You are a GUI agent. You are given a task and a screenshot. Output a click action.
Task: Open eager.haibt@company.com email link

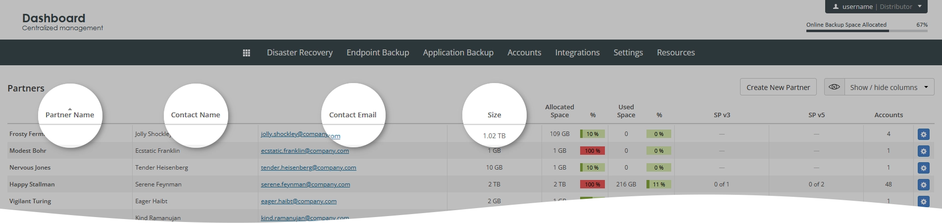coord(298,201)
